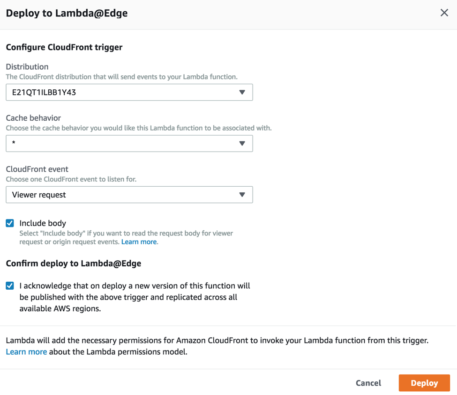Viewport: 457px width, 395px height.
Task: Open the cache behavior selector showing *
Action: 129,143
